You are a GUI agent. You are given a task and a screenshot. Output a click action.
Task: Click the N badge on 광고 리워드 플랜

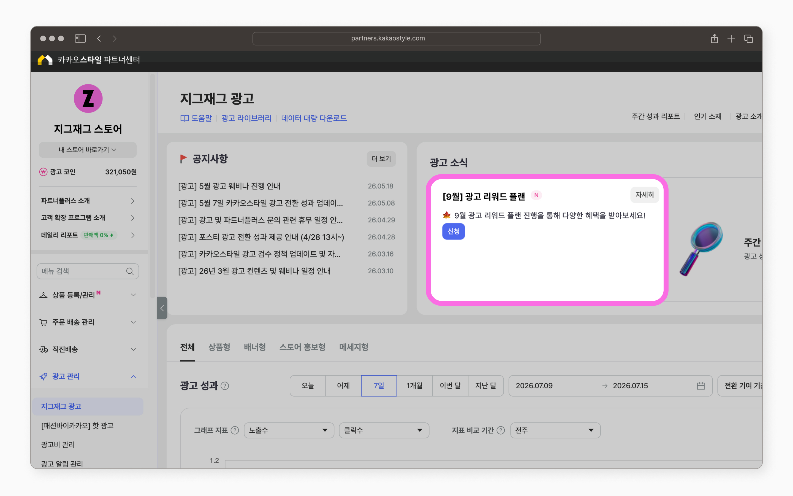tap(536, 195)
